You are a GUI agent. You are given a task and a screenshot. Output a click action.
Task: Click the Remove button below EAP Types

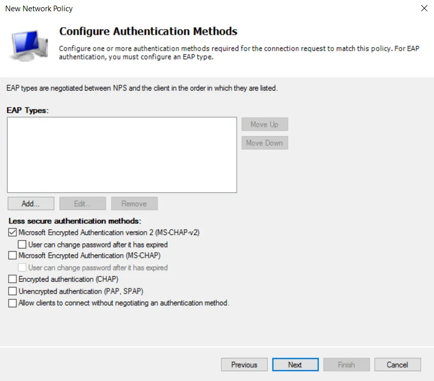click(x=134, y=203)
